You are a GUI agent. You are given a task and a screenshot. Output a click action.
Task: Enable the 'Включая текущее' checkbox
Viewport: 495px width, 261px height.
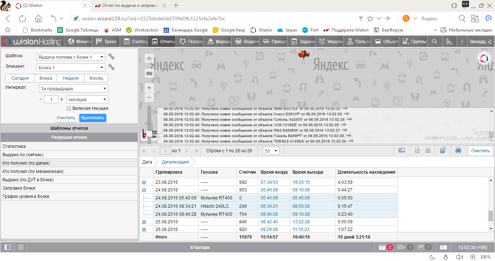pyautogui.click(x=69, y=108)
